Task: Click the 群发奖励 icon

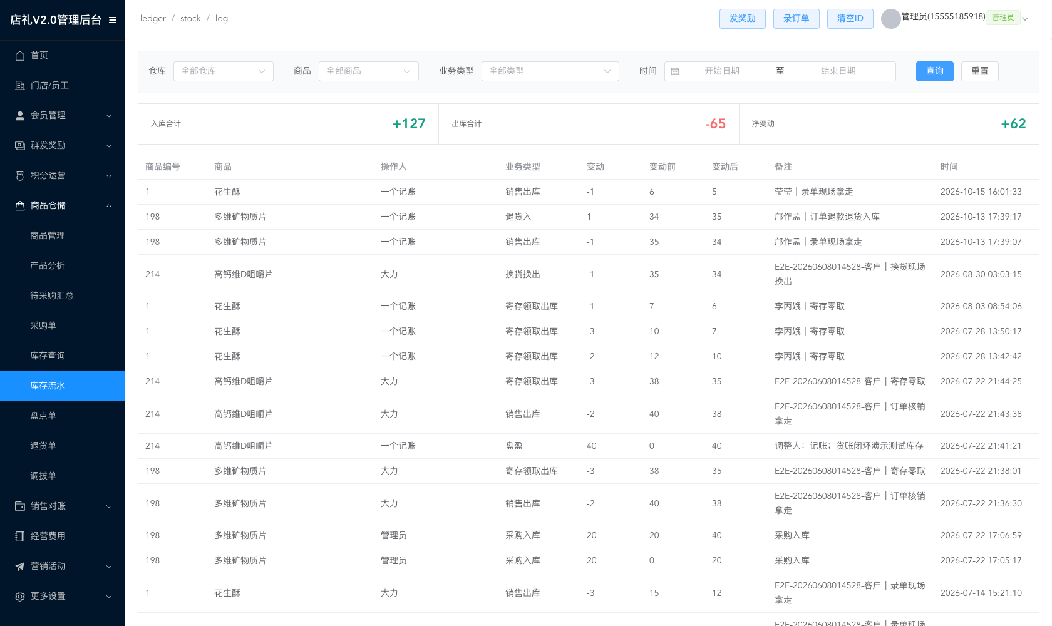Action: point(20,145)
